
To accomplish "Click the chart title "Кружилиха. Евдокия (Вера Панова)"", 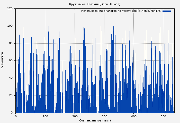I will (95, 4).
